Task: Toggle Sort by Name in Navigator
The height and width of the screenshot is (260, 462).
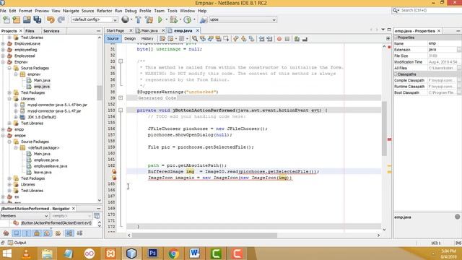Action: (69, 233)
